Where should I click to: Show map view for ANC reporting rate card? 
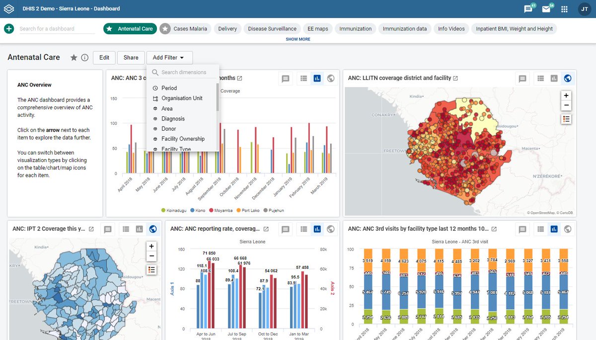coord(331,229)
